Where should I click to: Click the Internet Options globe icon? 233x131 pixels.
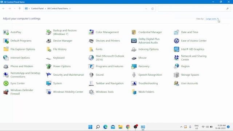point(6,58)
